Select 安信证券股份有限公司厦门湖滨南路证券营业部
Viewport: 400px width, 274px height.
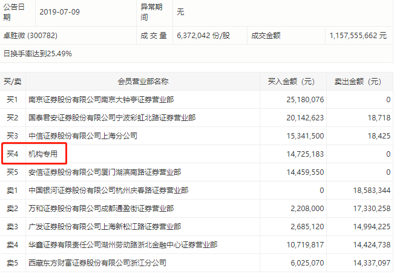105,172
